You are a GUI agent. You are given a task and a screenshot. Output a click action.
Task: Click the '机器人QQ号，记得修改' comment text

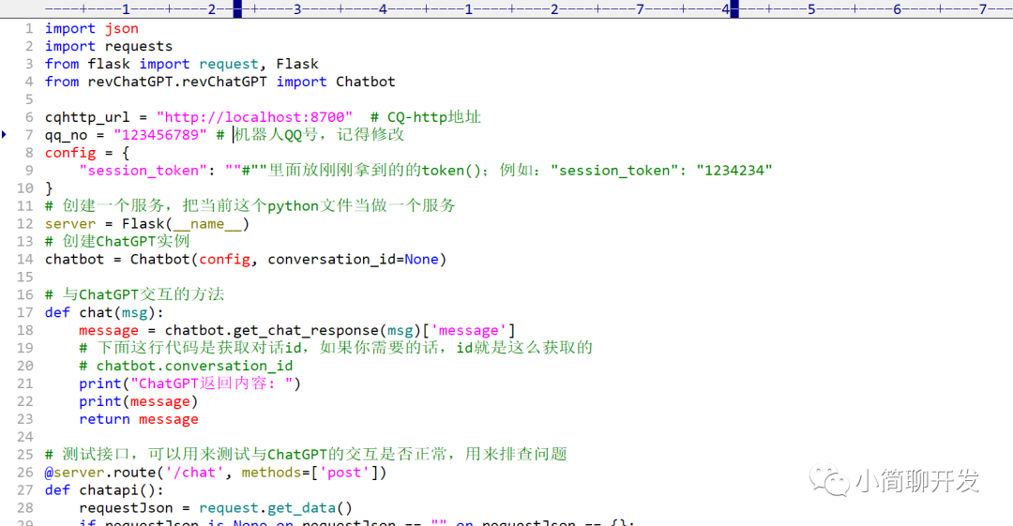click(319, 134)
